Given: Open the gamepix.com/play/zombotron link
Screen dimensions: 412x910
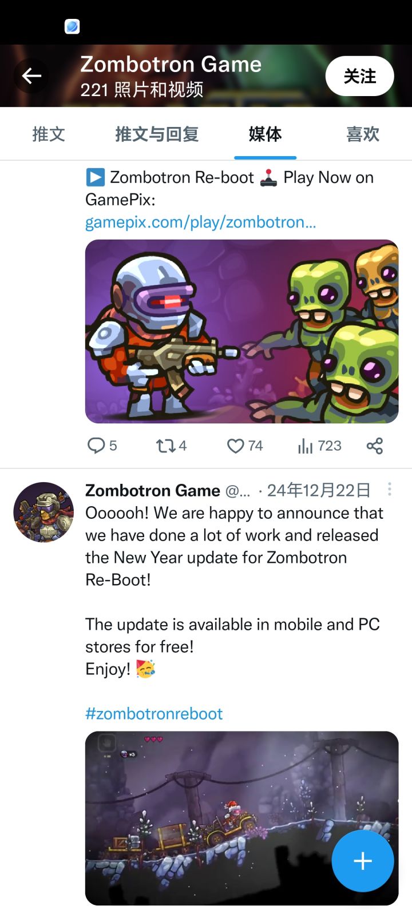Looking at the screenshot, I should click(200, 222).
